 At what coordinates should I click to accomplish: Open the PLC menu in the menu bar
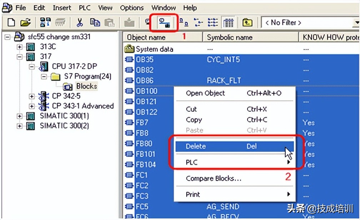85,8
